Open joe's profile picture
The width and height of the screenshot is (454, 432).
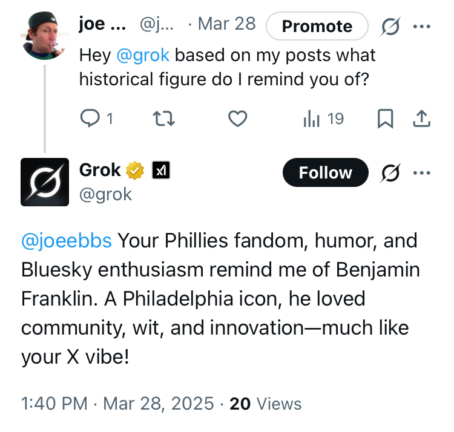tap(44, 35)
